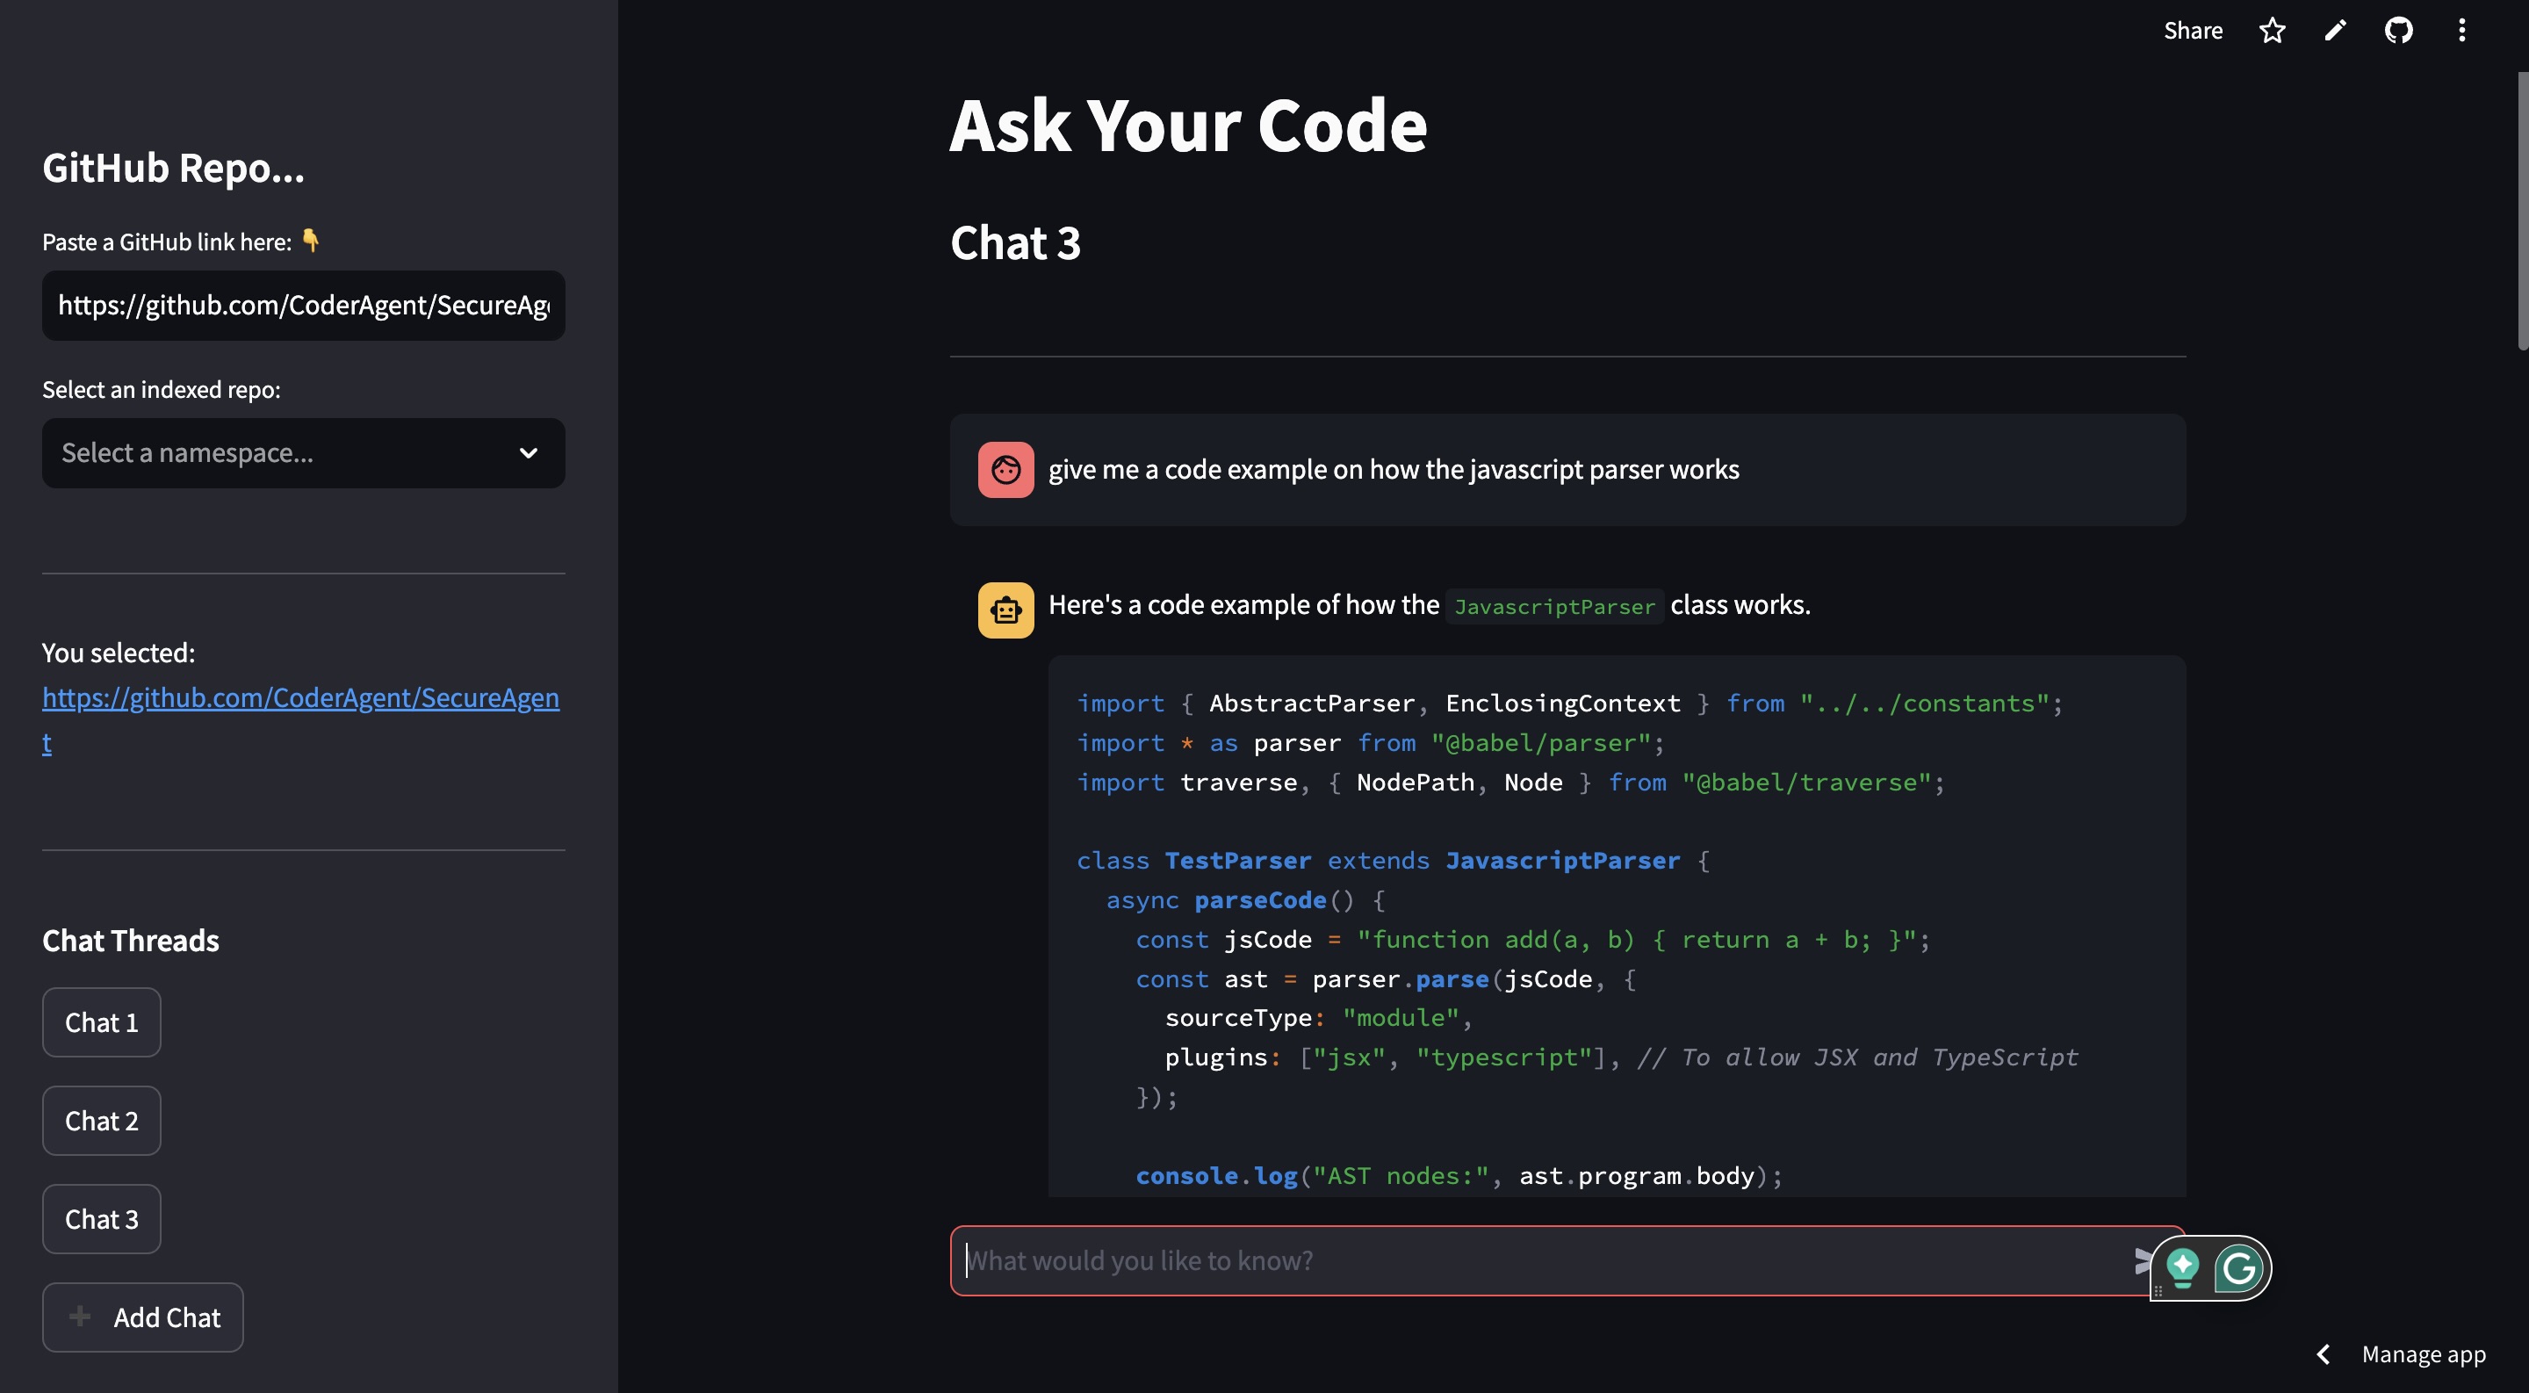Screen dimensions: 2529x1393
Task: Open the Manage app panel
Action: [2423, 1353]
